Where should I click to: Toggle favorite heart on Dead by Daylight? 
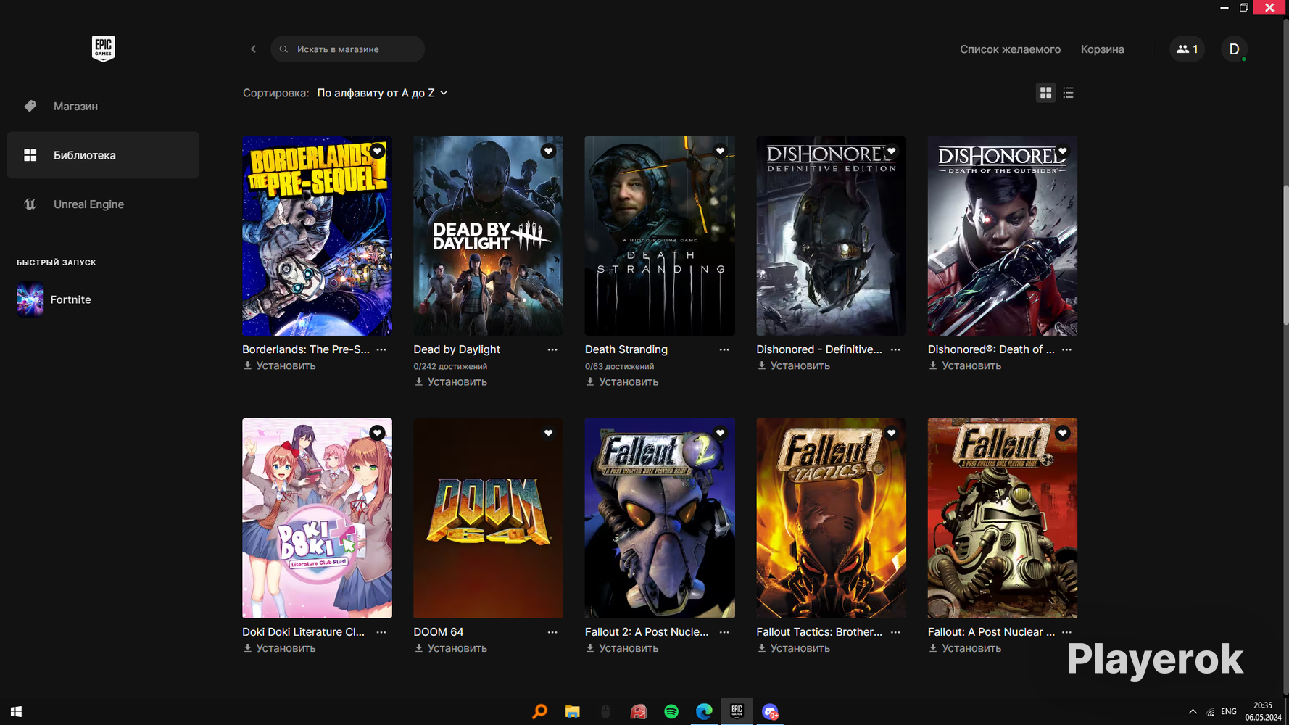pos(548,151)
